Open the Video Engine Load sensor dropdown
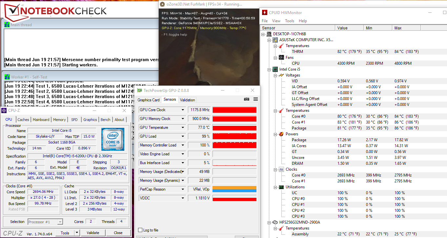Image resolution: width=447 pixels, height=238 pixels. [183, 154]
